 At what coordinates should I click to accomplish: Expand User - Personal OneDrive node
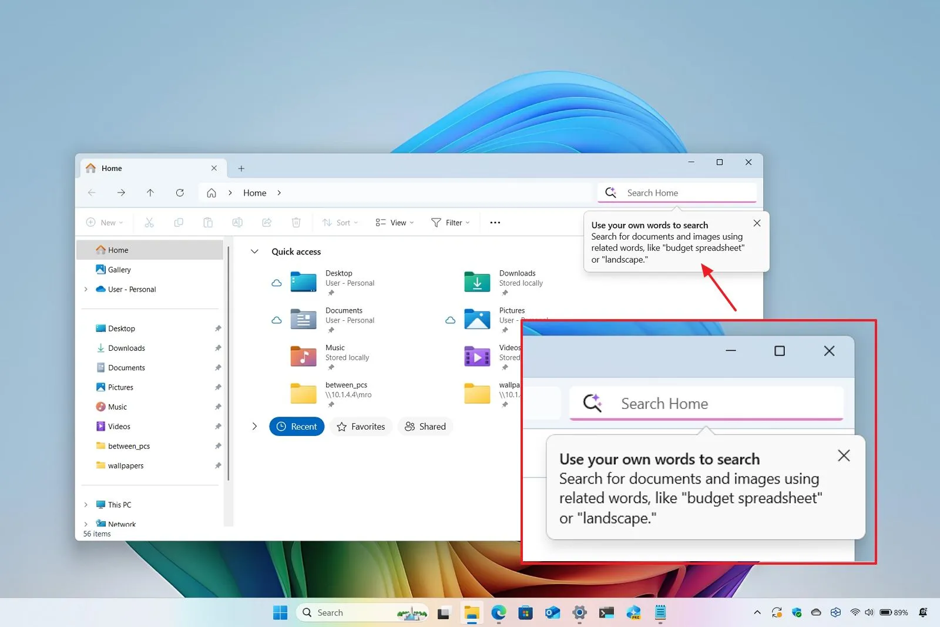click(86, 289)
